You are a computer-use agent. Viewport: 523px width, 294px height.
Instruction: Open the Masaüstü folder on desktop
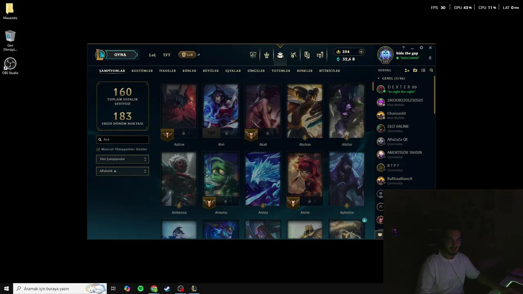[10, 12]
